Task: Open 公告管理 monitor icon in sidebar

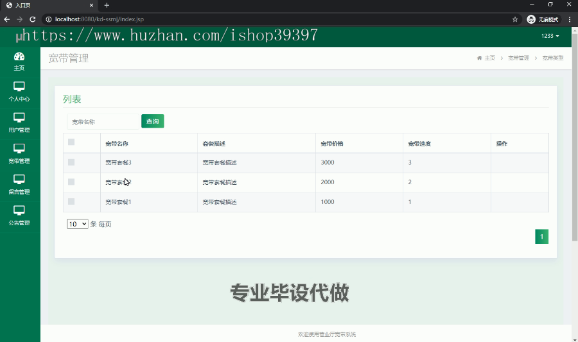Action: point(19,210)
